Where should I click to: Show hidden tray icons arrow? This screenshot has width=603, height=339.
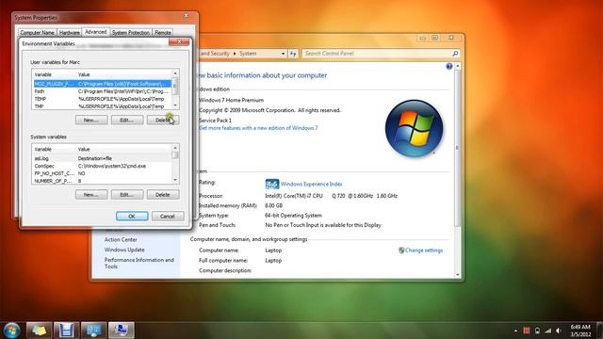[515, 331]
